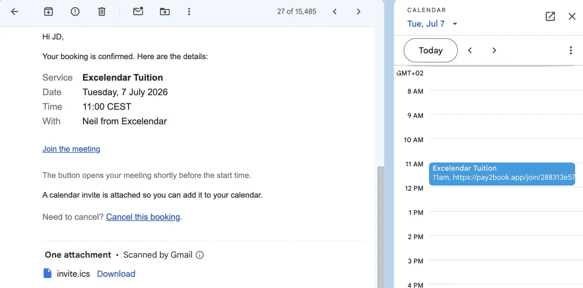Click the Hi JD, greeting
The image size is (583, 288).
tap(53, 37)
